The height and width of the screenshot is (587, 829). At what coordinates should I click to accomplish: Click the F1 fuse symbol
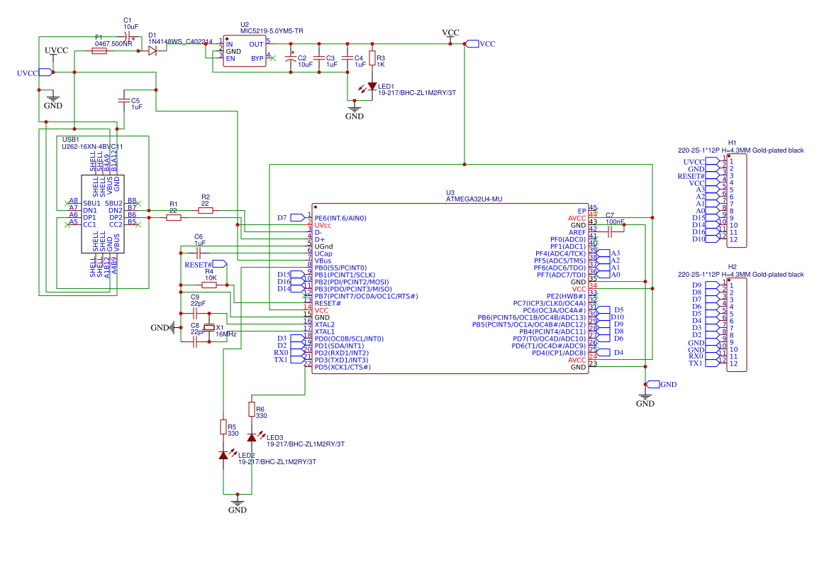(x=100, y=51)
